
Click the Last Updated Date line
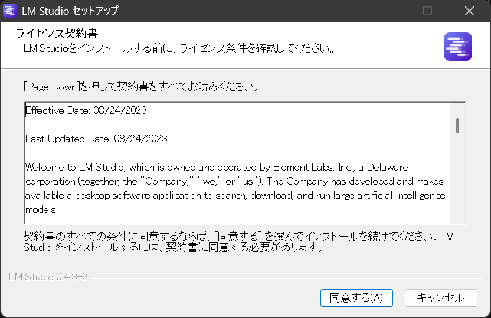(96, 139)
